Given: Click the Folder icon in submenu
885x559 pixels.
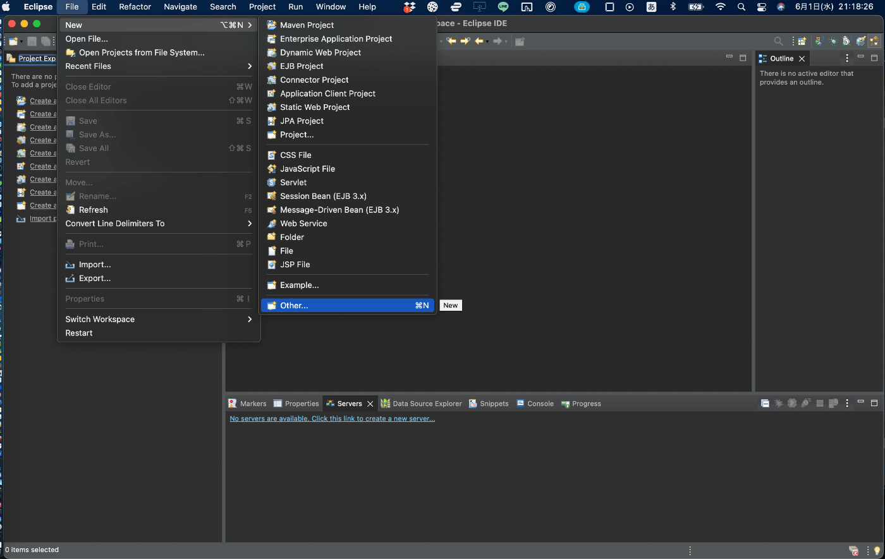Looking at the screenshot, I should (272, 237).
